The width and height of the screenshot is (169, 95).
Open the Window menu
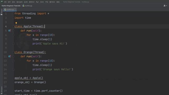pyautogui.click(x=52, y=2)
